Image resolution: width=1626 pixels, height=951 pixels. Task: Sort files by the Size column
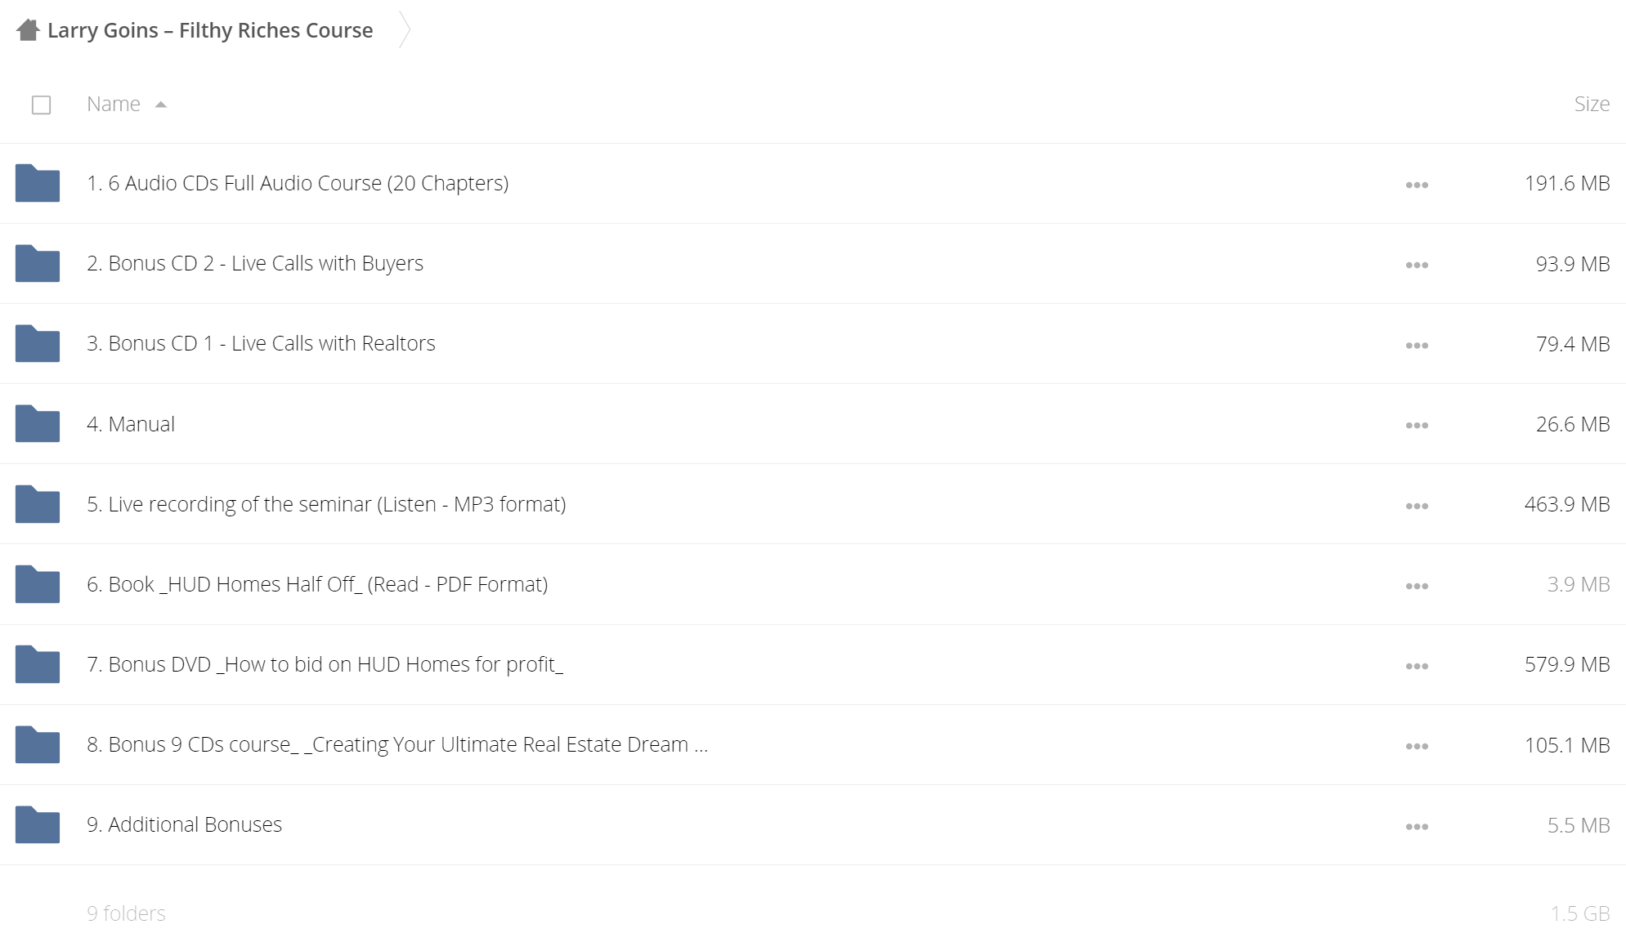[1592, 104]
